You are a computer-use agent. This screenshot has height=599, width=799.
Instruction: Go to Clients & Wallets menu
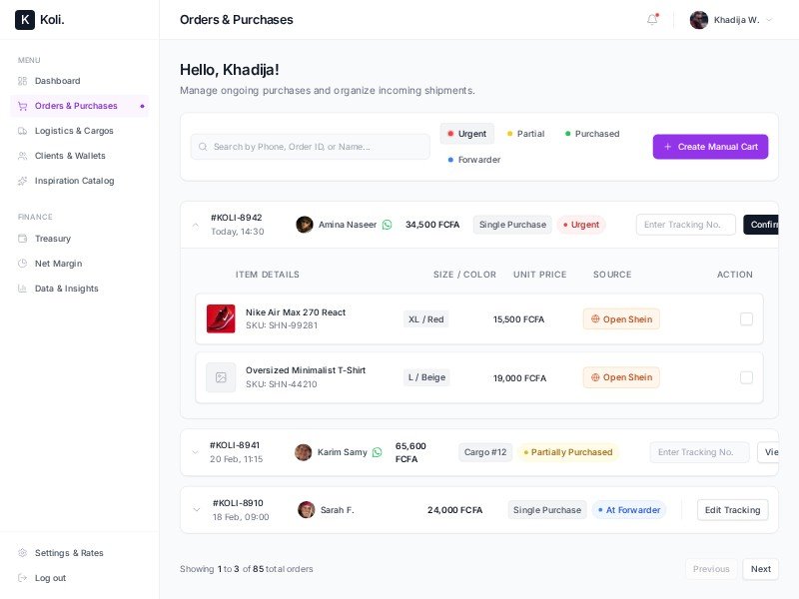pos(70,156)
